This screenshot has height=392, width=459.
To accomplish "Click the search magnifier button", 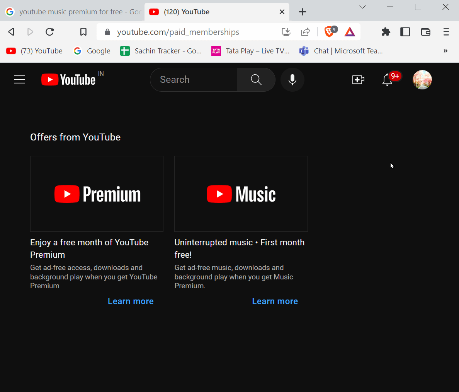I will pos(256,79).
